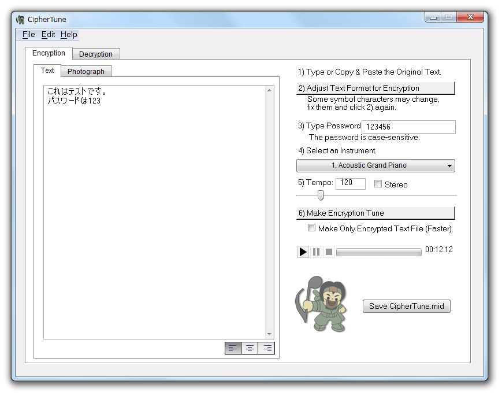Open the Help menu
Viewport: 502px width, 395px height.
(x=69, y=34)
